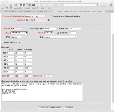Click the Station Call field

click(75, 29)
